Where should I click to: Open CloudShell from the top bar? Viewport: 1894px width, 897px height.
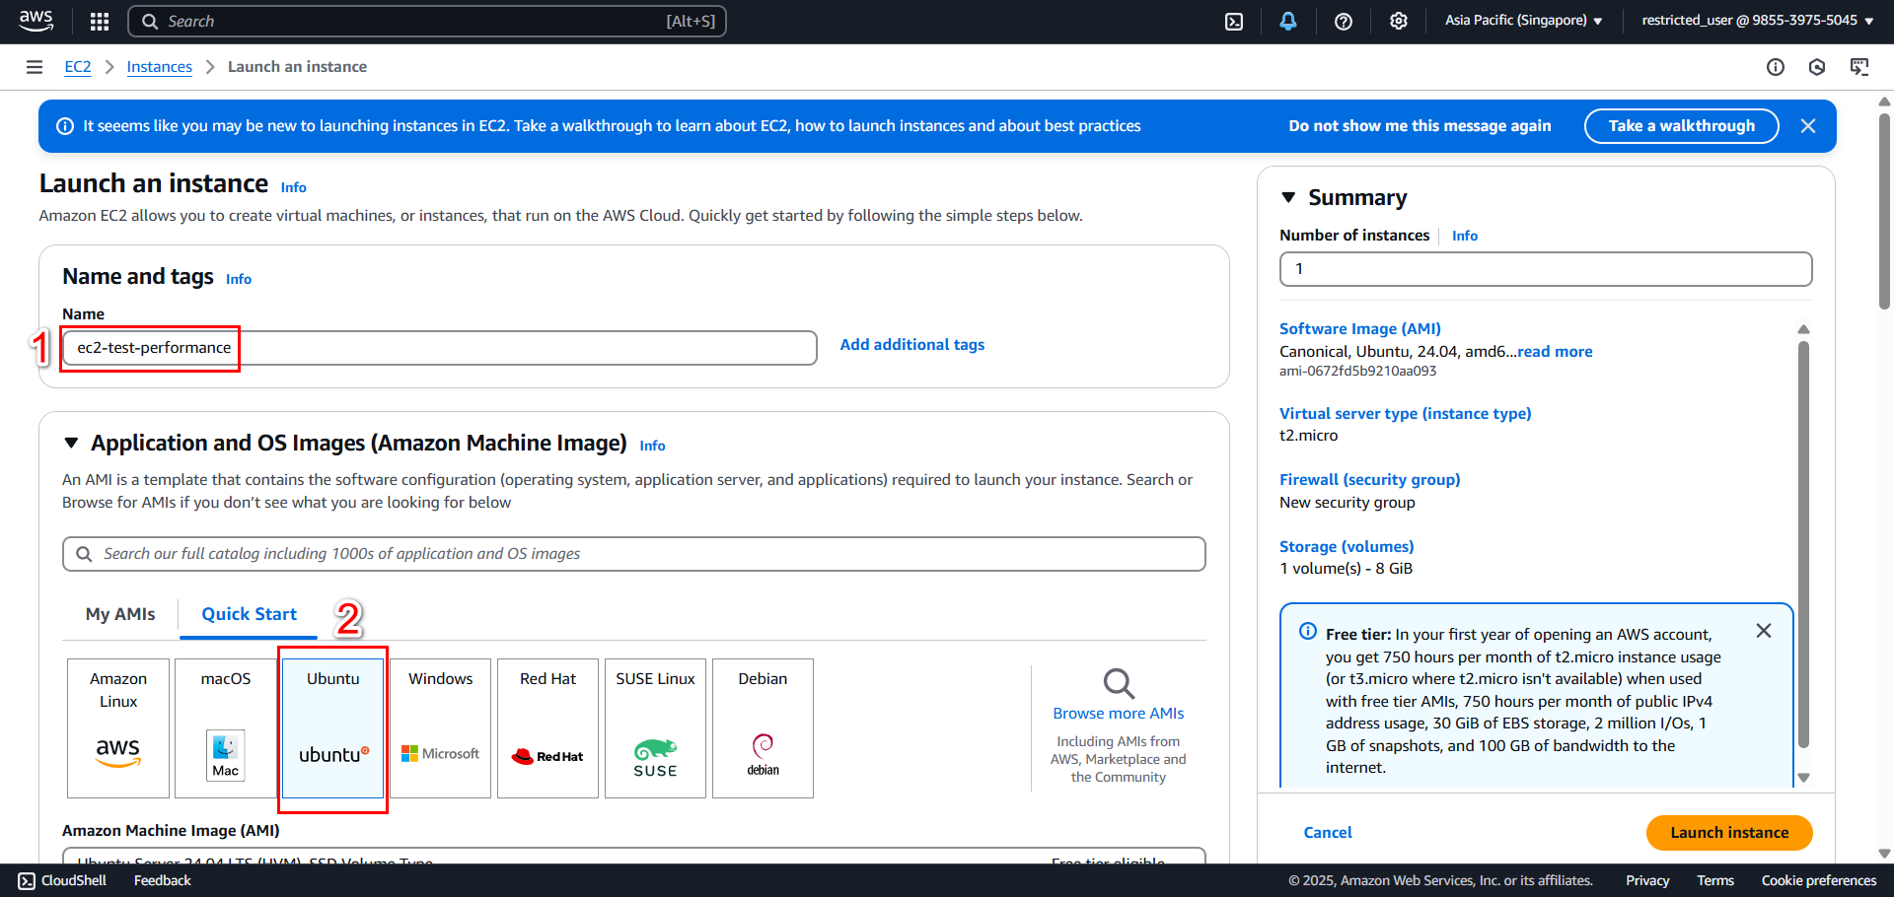[1234, 21]
